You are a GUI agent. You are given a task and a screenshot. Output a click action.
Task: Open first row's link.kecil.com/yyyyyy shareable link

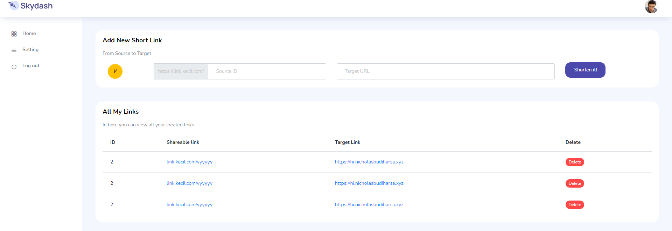point(189,162)
